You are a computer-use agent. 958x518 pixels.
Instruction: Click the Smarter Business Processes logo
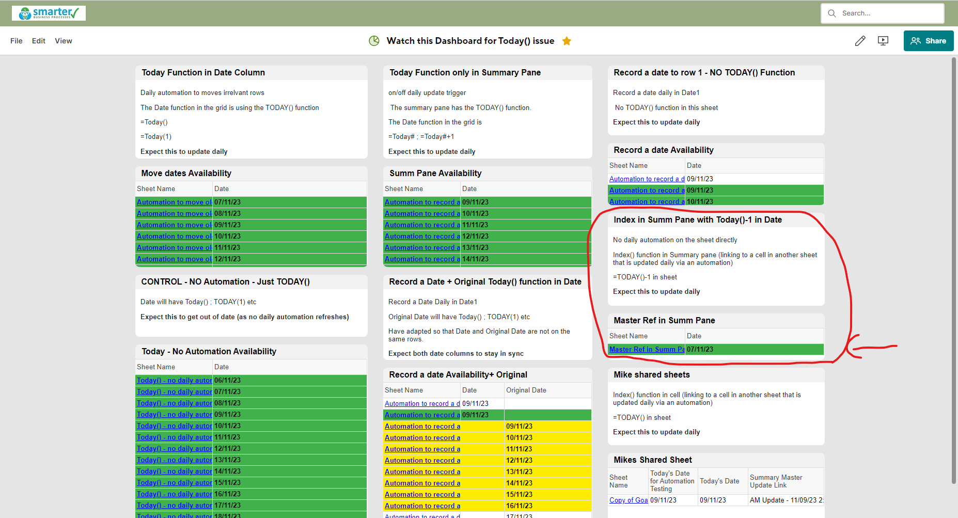(x=49, y=13)
